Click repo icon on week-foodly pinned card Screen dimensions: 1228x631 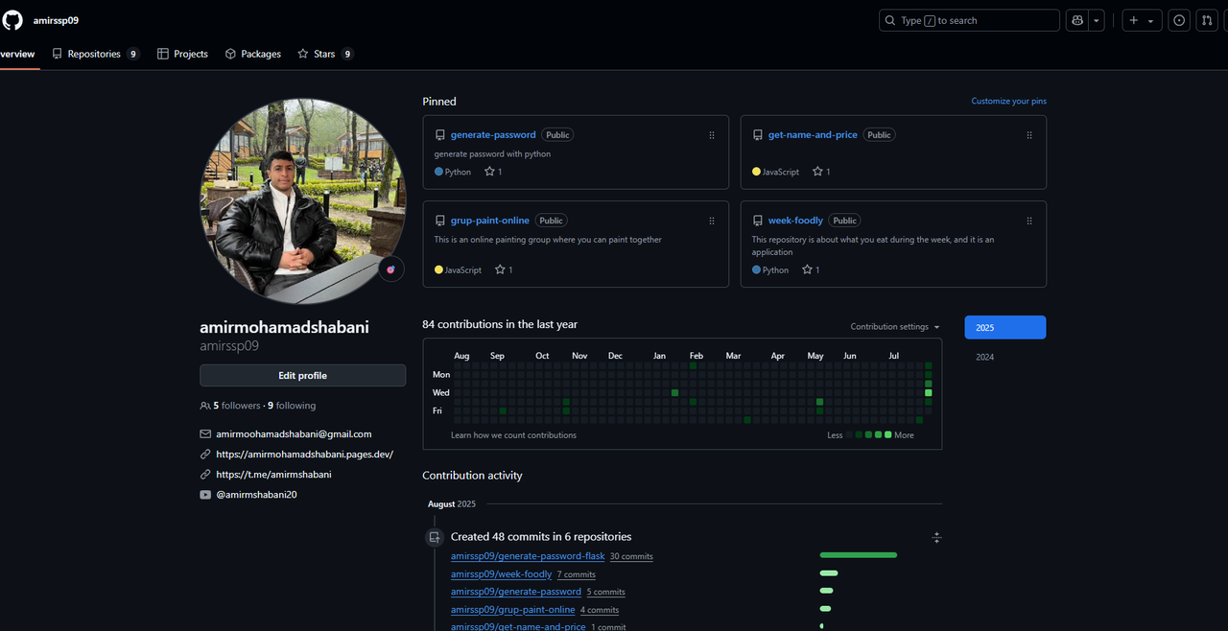(758, 221)
